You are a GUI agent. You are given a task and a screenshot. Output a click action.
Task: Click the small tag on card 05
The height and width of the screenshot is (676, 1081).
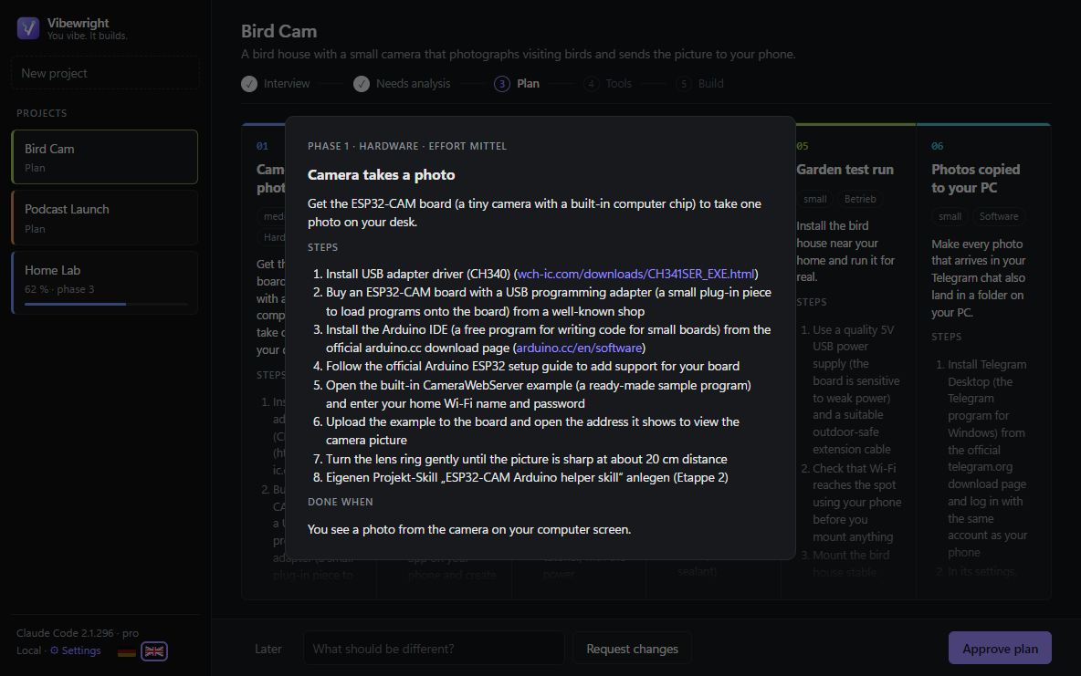click(x=815, y=199)
